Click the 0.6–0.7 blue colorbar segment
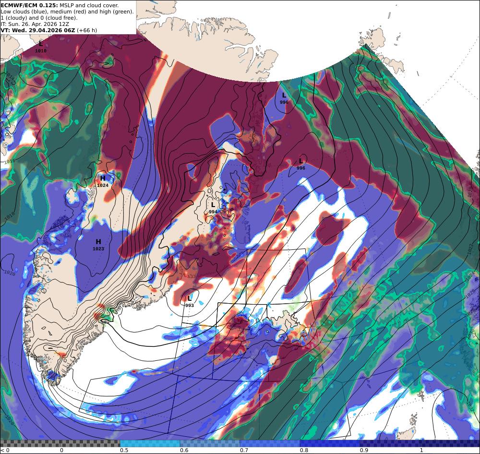 (210, 443)
